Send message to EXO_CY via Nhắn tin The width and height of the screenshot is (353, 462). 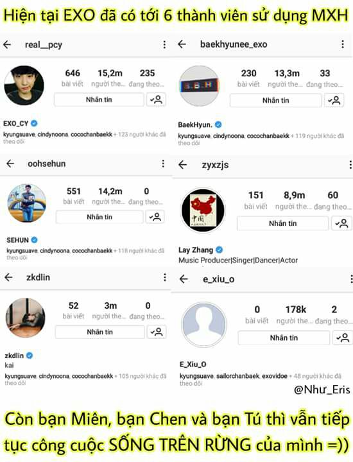coord(99,99)
